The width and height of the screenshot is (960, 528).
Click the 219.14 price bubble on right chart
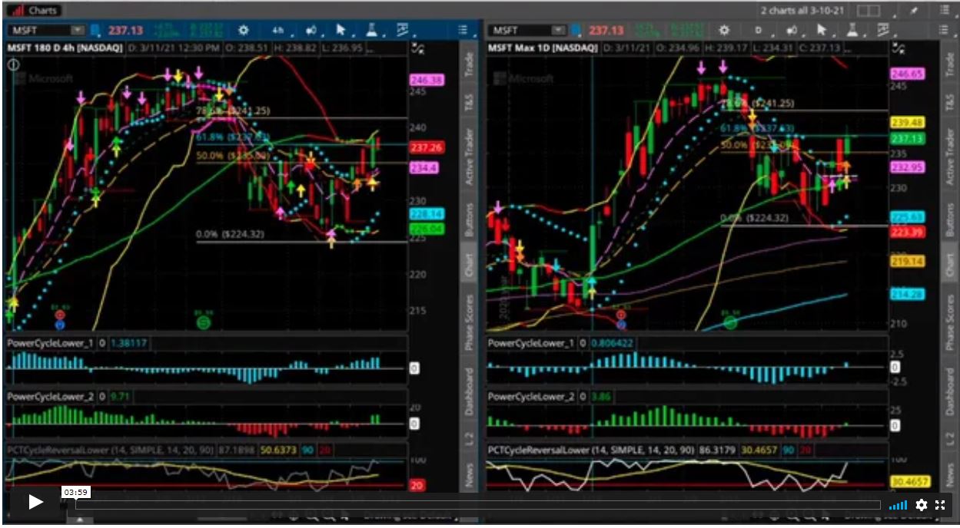pos(907,262)
